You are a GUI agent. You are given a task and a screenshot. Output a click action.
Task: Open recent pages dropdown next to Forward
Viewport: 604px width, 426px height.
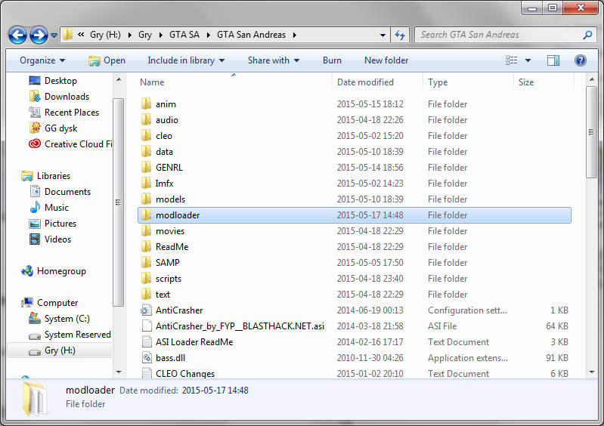tap(54, 35)
